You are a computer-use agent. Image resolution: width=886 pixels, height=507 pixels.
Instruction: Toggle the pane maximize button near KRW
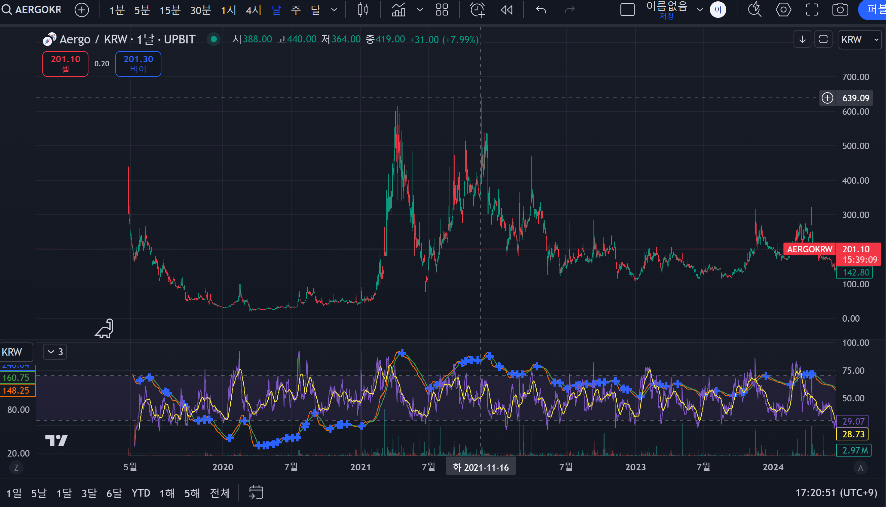[x=823, y=39]
